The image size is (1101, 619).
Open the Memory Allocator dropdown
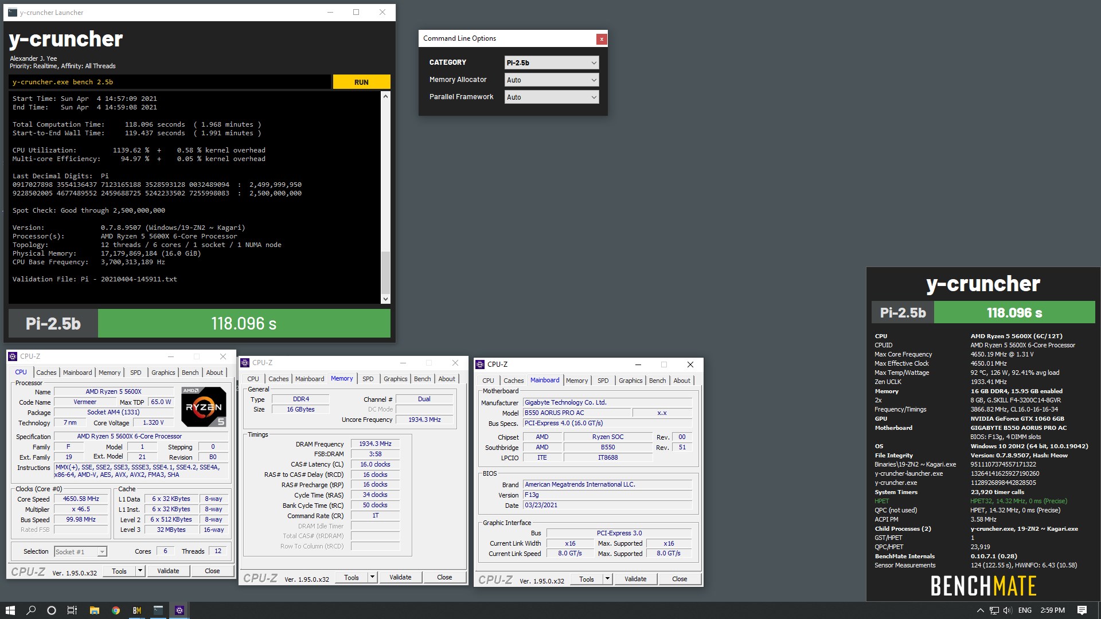(552, 80)
